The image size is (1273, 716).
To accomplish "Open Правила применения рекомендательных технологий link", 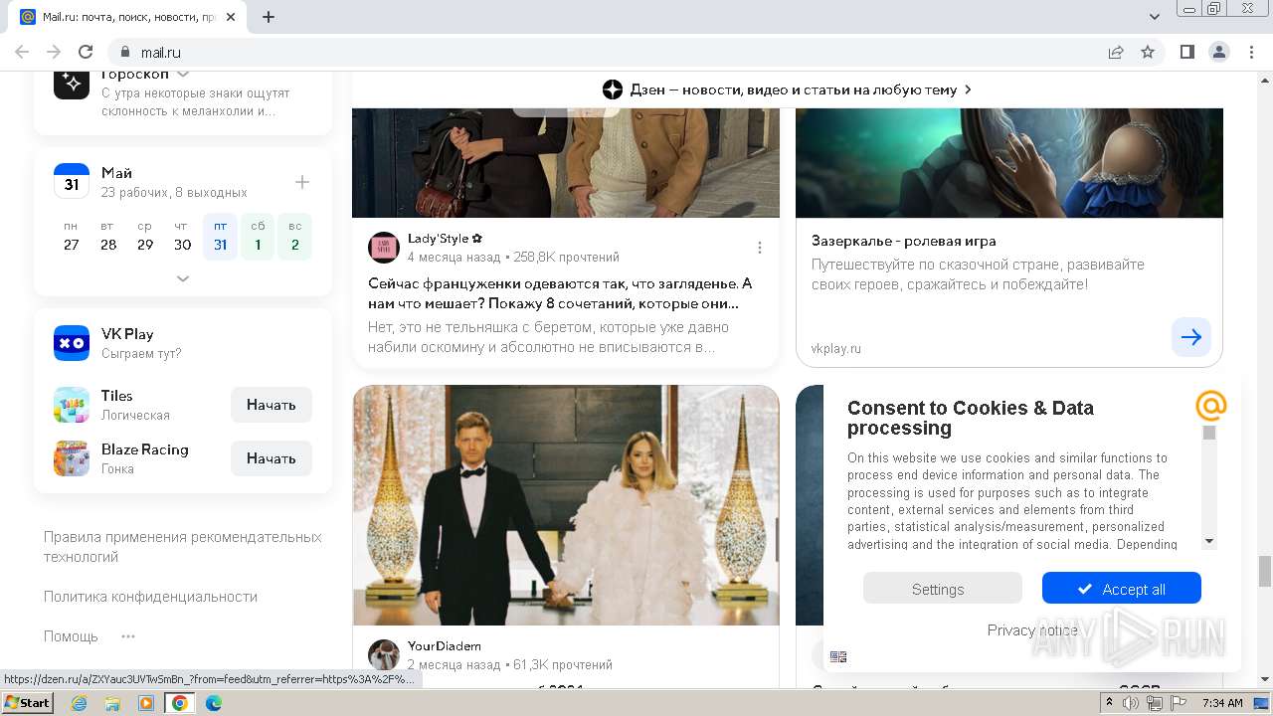I will (183, 547).
